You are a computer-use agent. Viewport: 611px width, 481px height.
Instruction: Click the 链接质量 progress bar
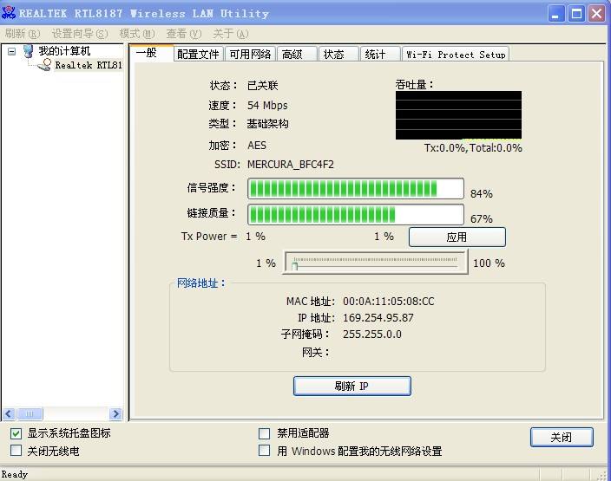click(x=356, y=214)
